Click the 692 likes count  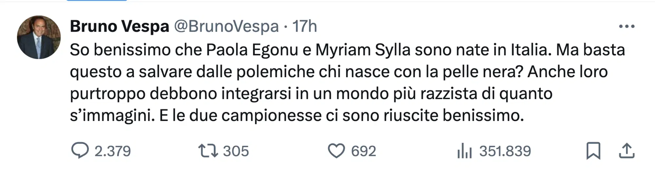tap(364, 151)
